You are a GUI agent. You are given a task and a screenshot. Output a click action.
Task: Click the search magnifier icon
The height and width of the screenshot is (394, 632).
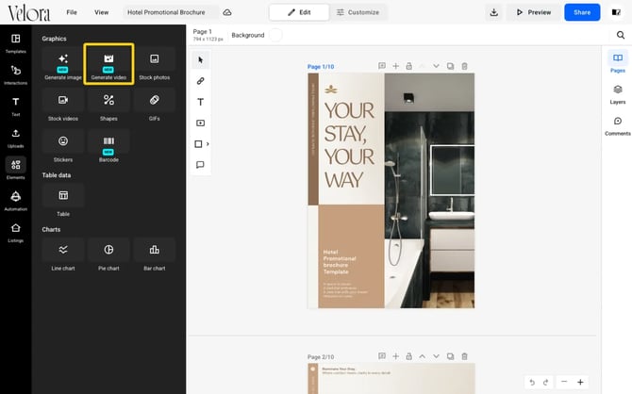pos(621,35)
